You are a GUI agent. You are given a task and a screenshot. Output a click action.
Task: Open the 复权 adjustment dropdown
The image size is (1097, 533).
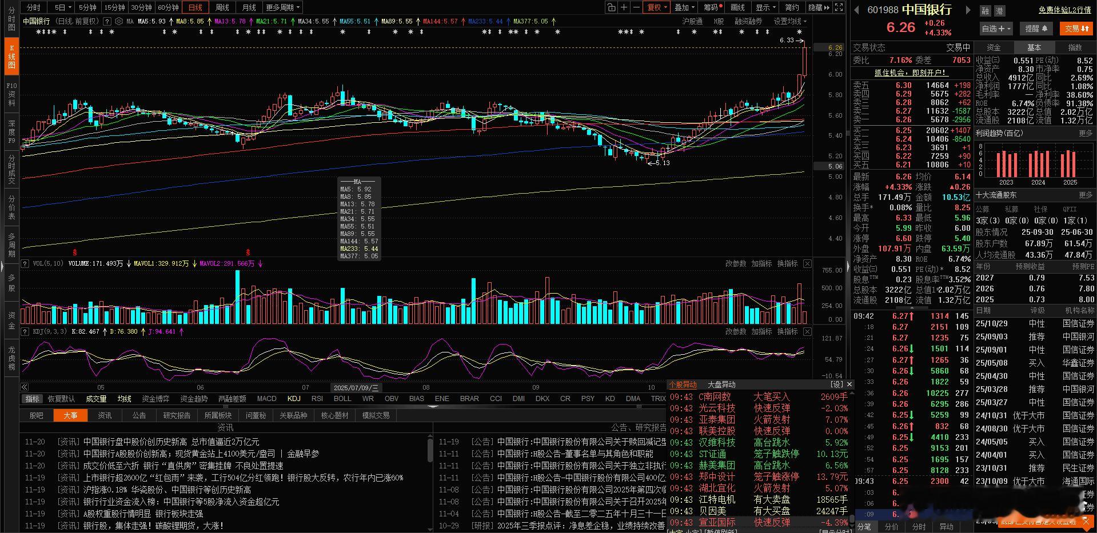coord(656,7)
